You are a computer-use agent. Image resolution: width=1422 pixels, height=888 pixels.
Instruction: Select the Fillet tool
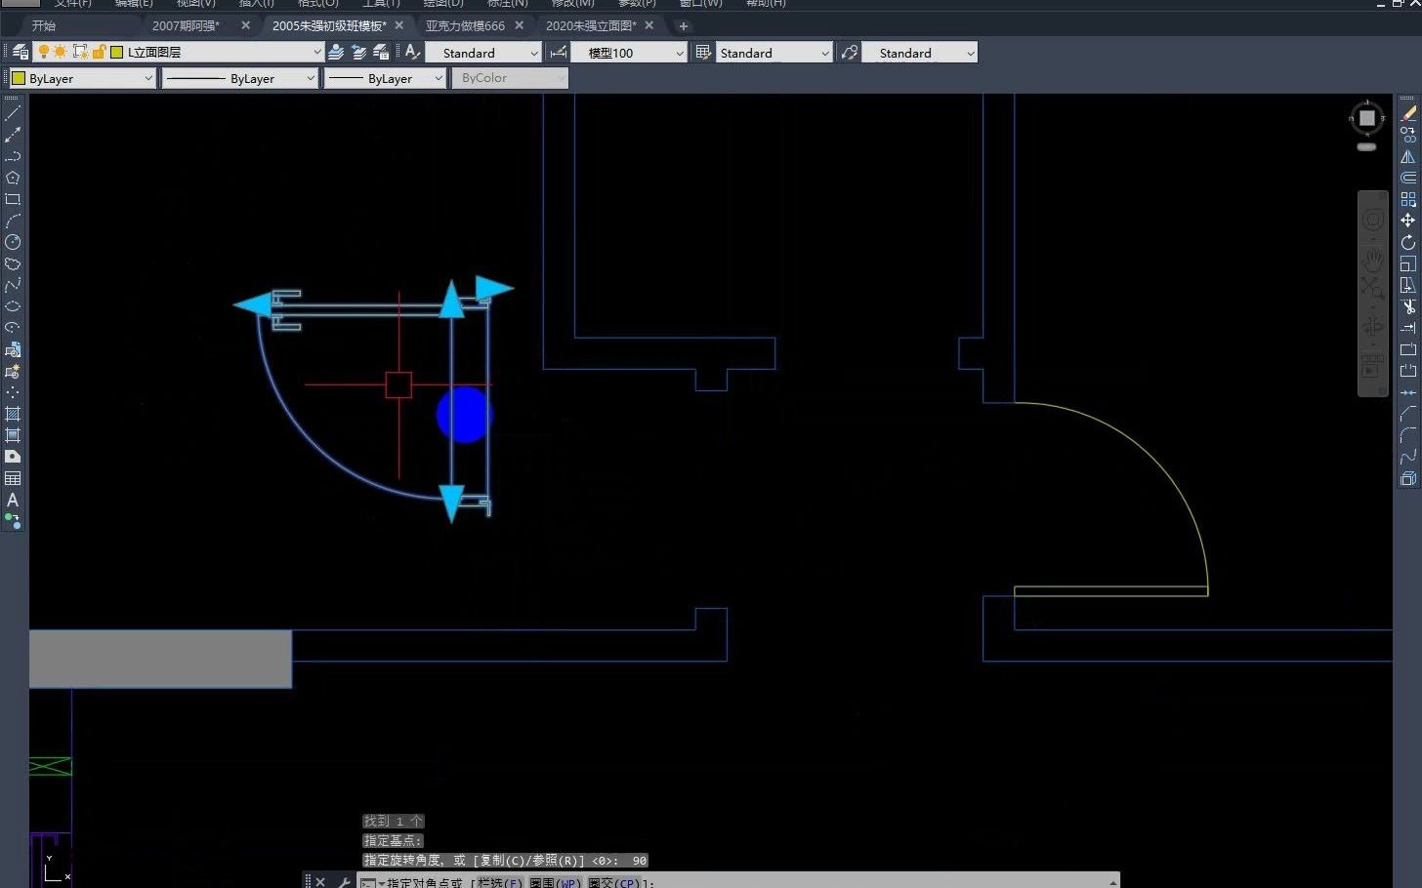tap(1408, 435)
